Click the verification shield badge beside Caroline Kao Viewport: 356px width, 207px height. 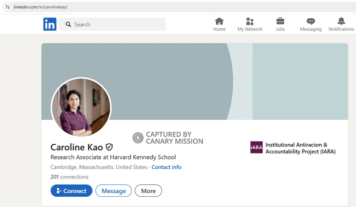(109, 147)
